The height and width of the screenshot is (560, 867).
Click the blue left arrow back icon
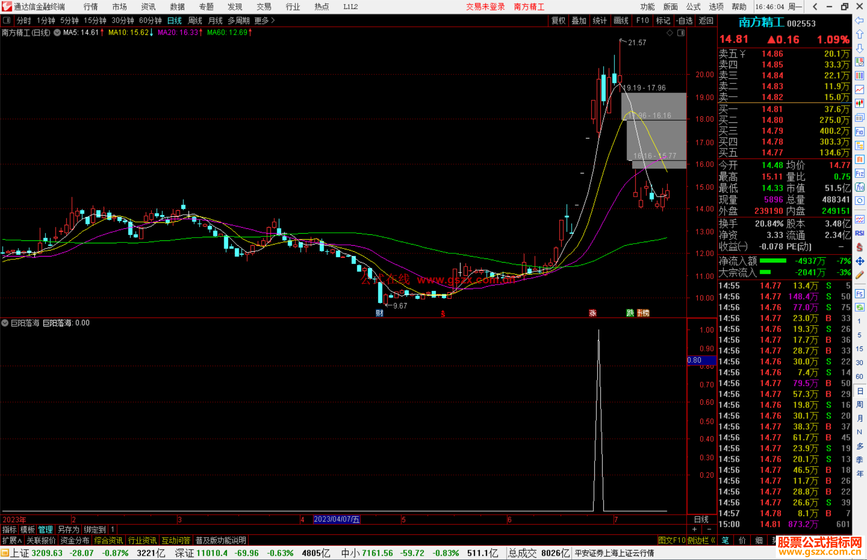point(859,20)
